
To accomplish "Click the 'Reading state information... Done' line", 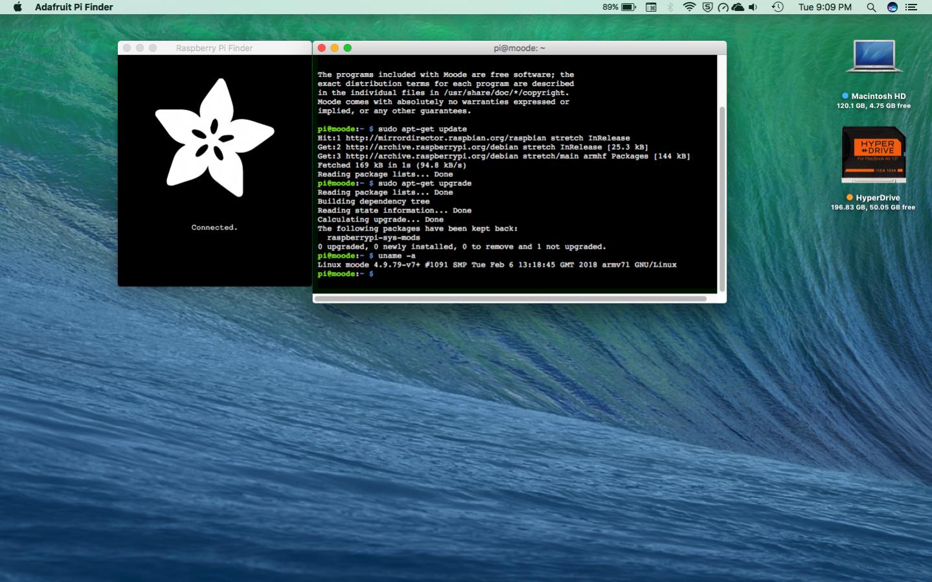I will (394, 210).
